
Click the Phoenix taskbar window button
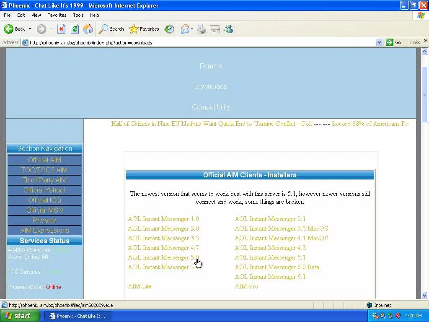coord(78,316)
